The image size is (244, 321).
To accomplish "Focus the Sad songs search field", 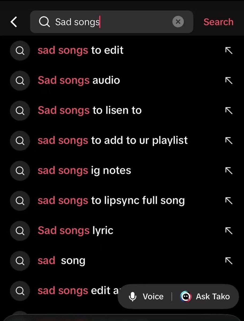I will [x=112, y=22].
